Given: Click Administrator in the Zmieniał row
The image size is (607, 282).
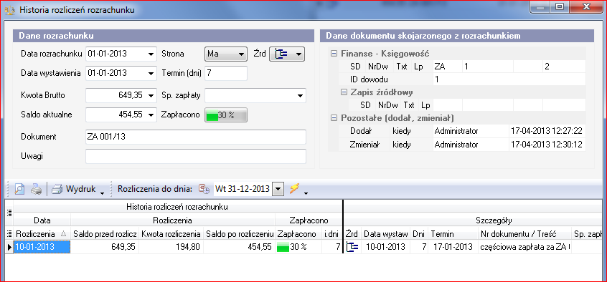Looking at the screenshot, I should [x=471, y=145].
